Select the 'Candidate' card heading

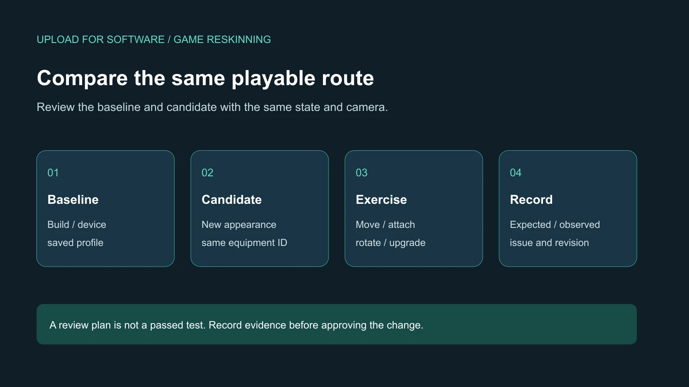232,200
